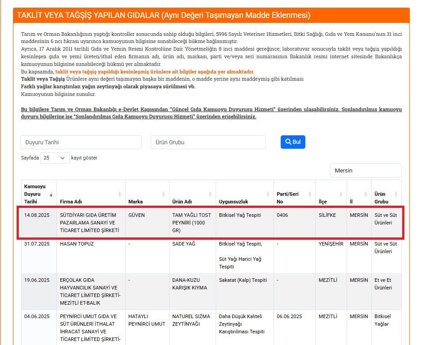Sort by Kamuoyu Duyuru Tarihi column
Image resolution: width=421 pixels, height=345 pixels.
coord(39,194)
